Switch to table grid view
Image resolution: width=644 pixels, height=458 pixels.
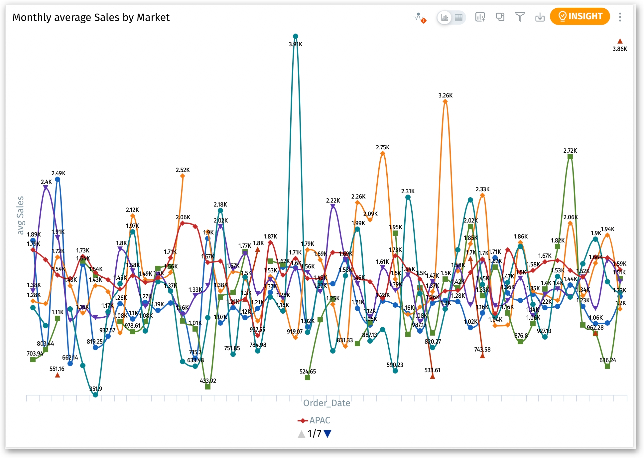pyautogui.click(x=459, y=17)
